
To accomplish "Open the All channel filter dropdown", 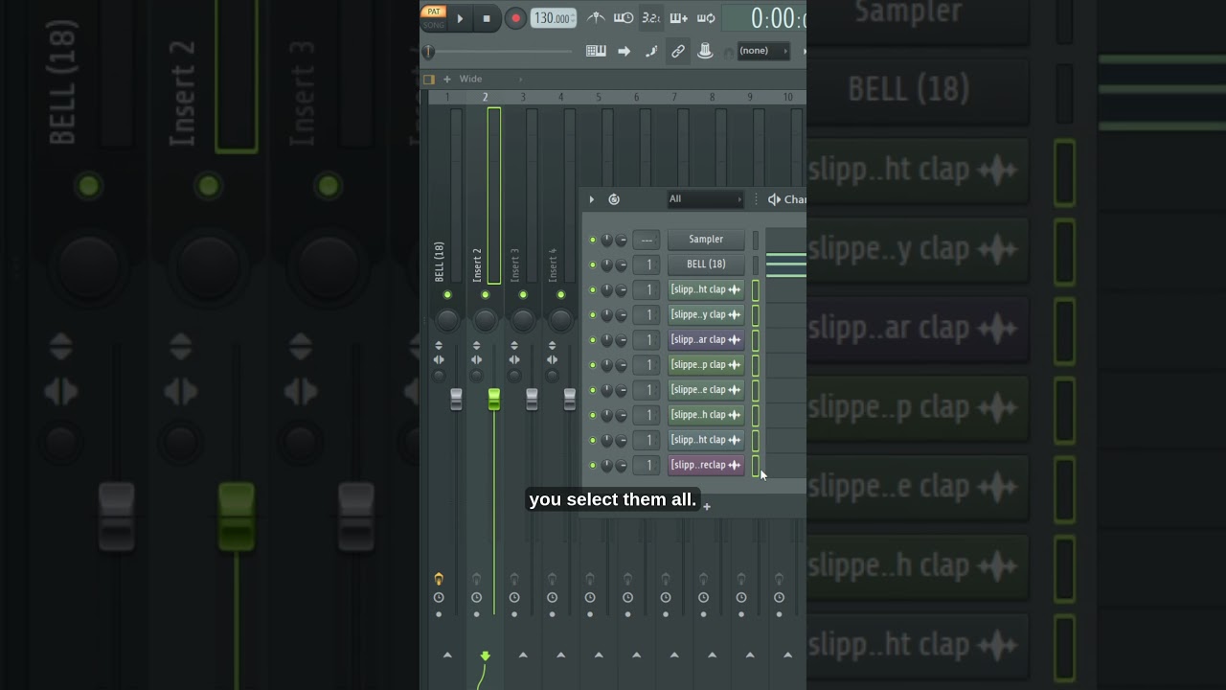I will pos(705,199).
